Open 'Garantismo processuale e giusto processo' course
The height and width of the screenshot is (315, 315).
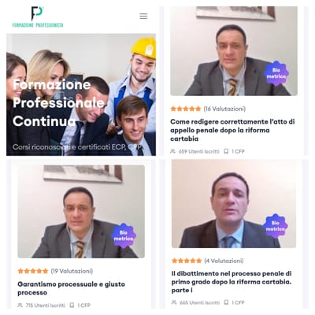coord(71,288)
